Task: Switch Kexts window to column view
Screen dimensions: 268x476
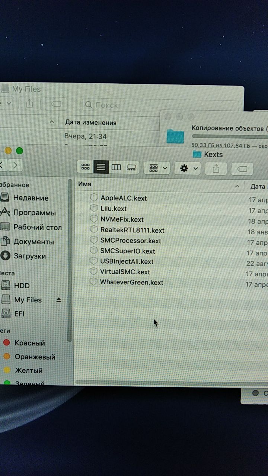Action: [116, 167]
